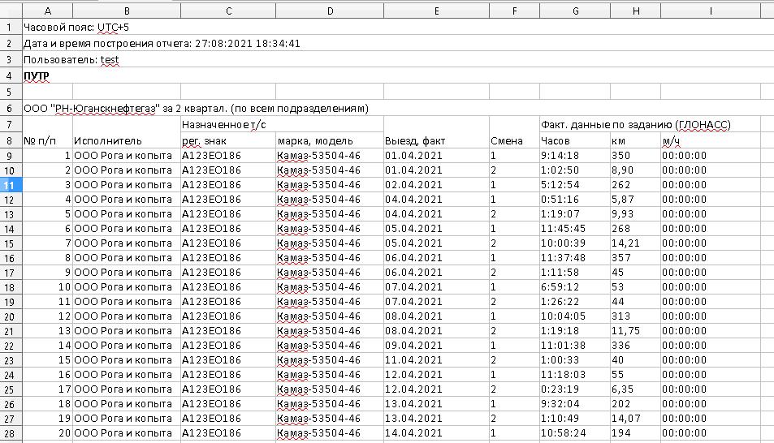774x443 pixels.
Task: Click the column G header
Action: [x=574, y=11]
